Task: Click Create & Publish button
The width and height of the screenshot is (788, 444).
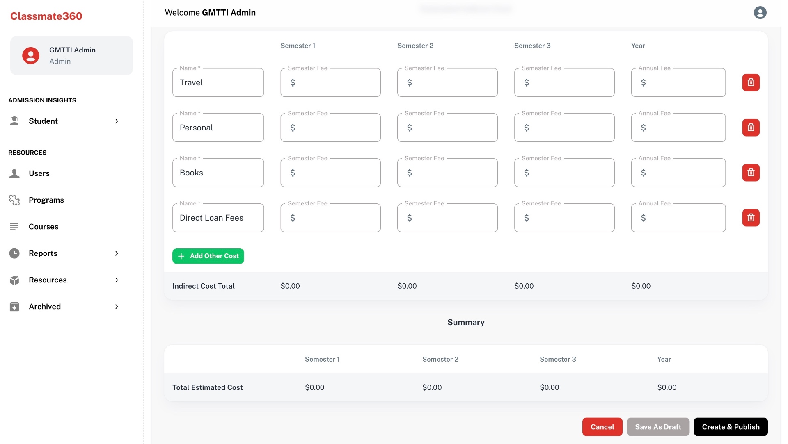Action: (x=731, y=427)
